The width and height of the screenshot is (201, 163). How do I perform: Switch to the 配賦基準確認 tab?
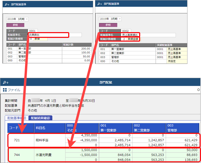click(x=17, y=118)
